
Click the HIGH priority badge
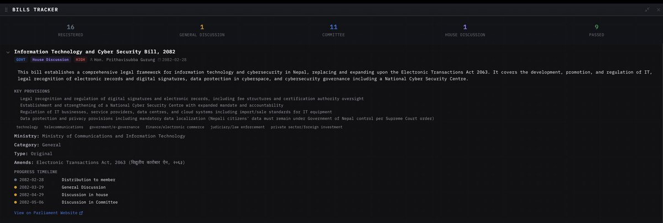click(80, 60)
